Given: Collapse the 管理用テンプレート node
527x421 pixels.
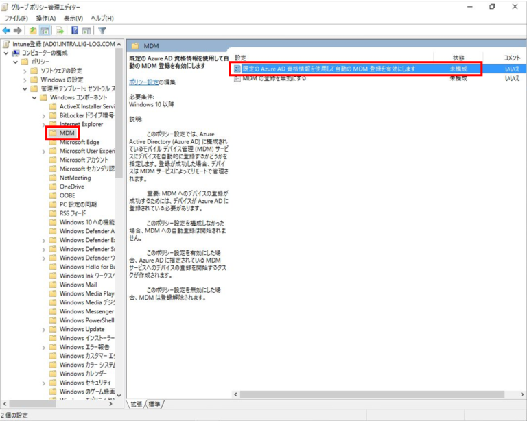Looking at the screenshot, I should (x=25, y=88).
